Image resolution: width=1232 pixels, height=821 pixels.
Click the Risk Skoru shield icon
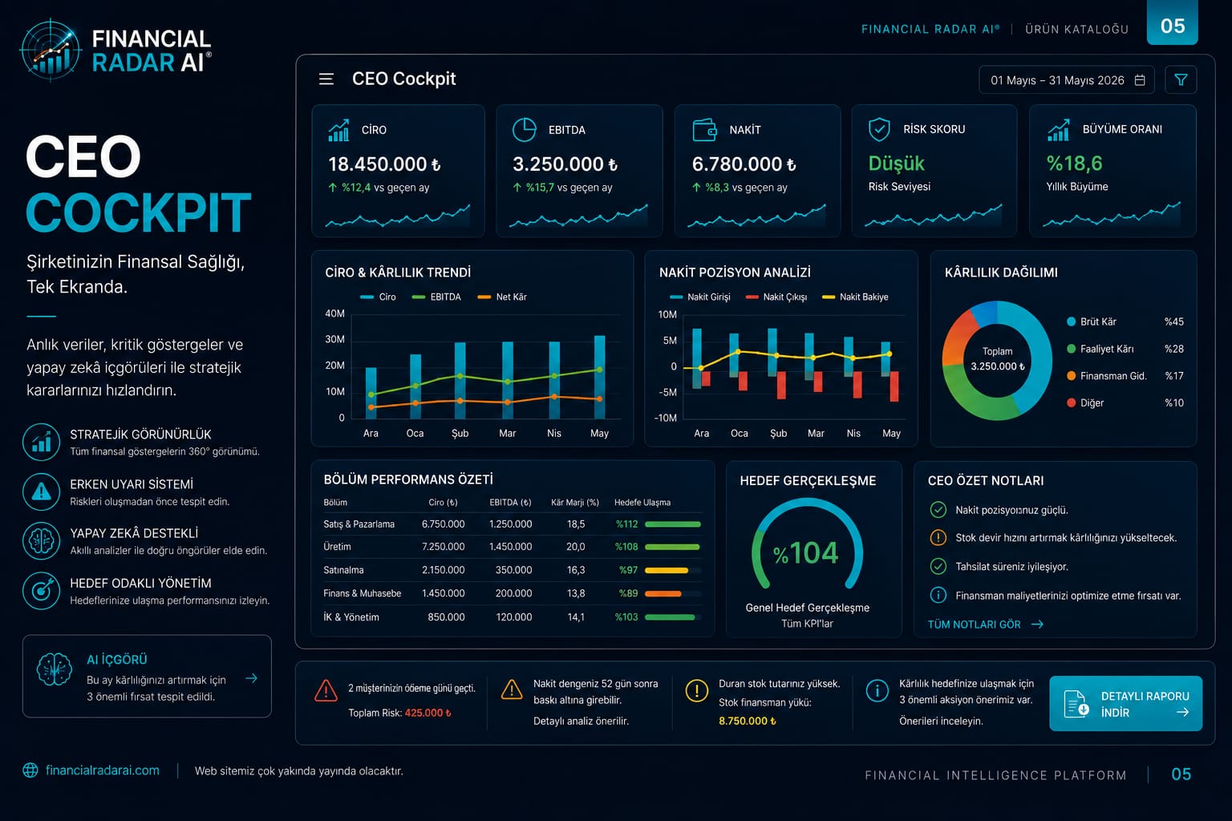coord(880,129)
